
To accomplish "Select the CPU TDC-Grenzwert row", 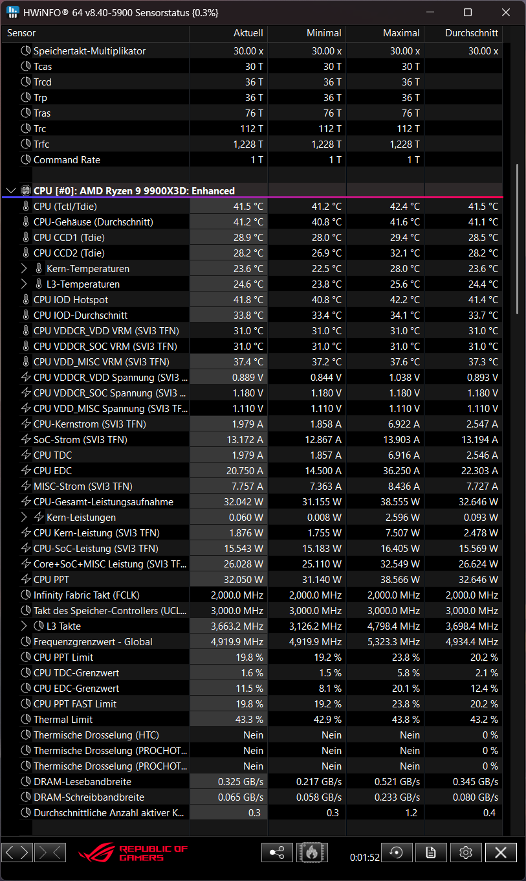I will point(252,672).
